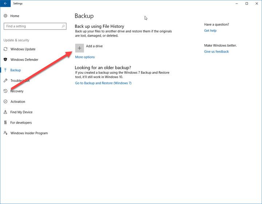Click the Backup page heading

(x=84, y=16)
